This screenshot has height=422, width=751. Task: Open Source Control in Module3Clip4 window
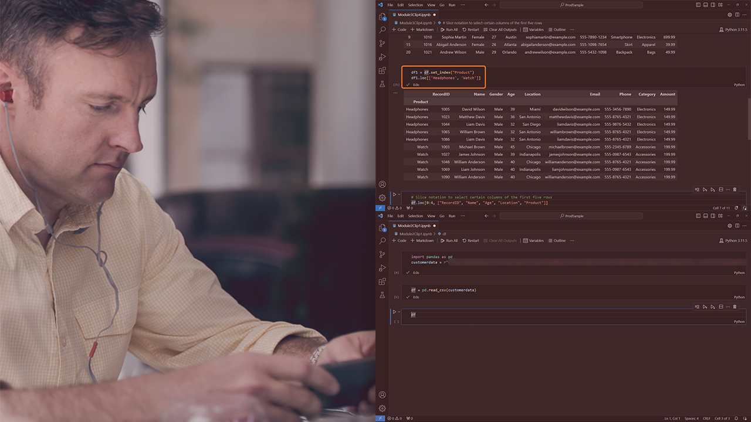point(382,43)
